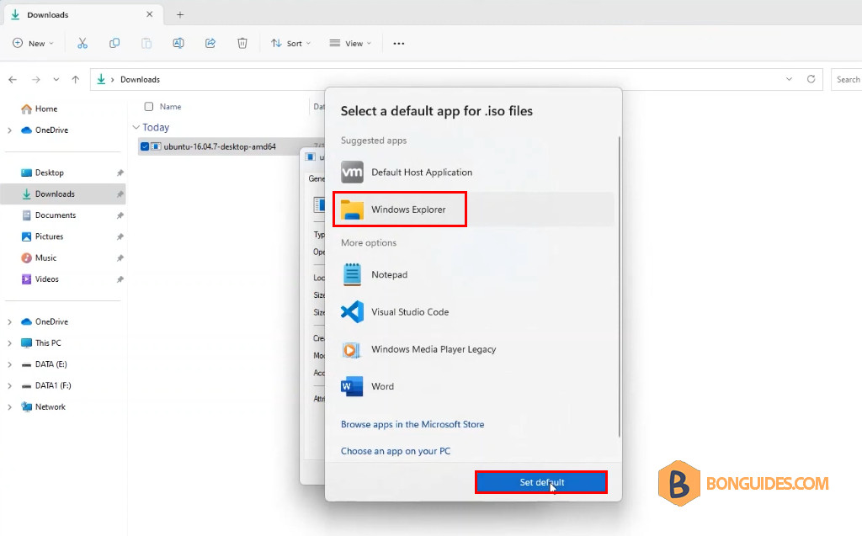This screenshot has width=862, height=536.
Task: Click the Share icon in toolbar
Action: tap(210, 44)
